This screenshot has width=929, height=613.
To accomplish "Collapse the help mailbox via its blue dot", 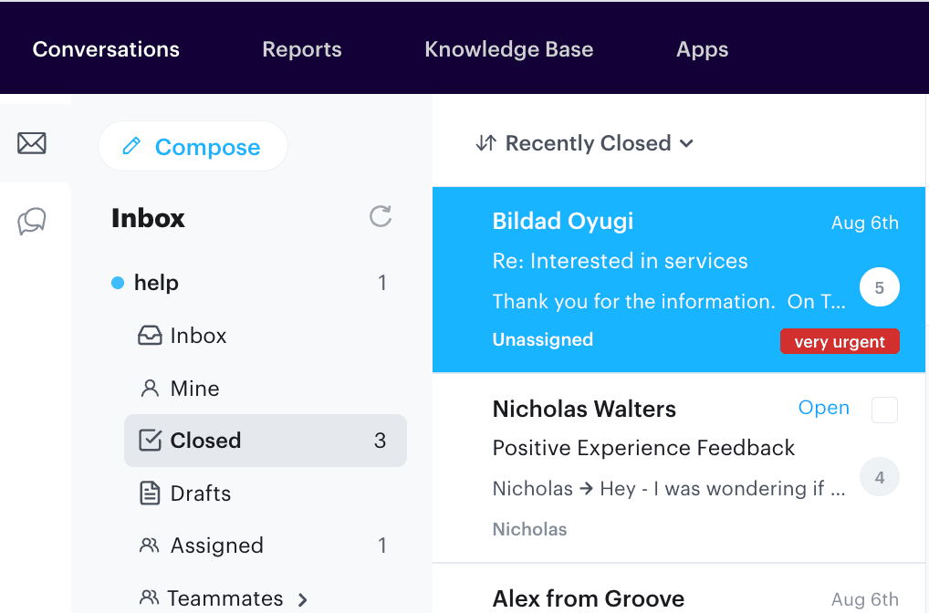I will click(116, 283).
